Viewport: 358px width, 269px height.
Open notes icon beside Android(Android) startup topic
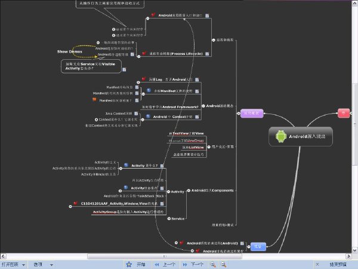pos(242,243)
